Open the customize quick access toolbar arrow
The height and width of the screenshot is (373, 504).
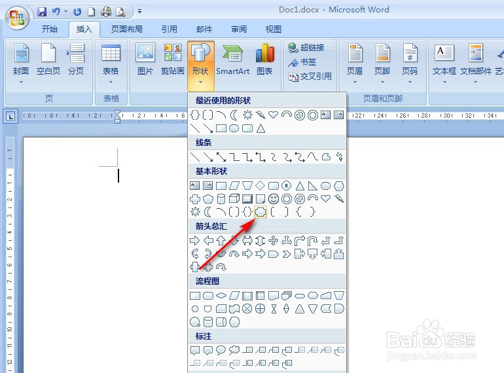(x=140, y=11)
